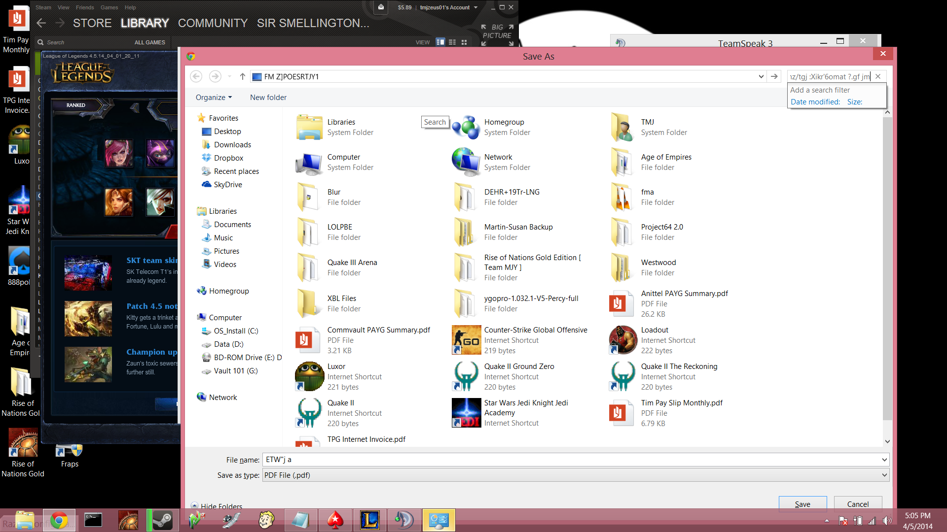Click Chrome icon in the taskbar
Image resolution: width=947 pixels, height=532 pixels.
[59, 520]
